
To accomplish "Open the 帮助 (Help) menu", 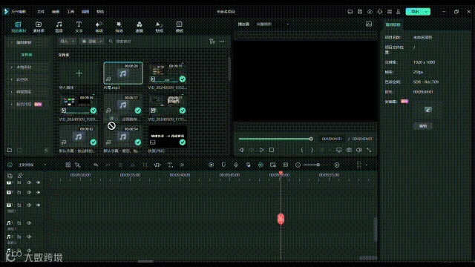I will coord(100,12).
